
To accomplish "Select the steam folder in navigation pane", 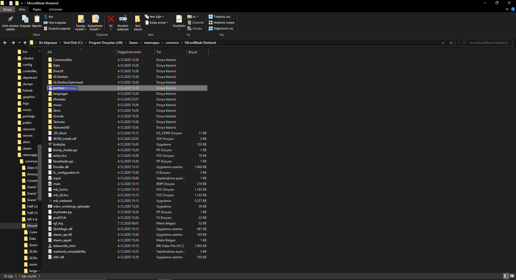I will click(27, 148).
